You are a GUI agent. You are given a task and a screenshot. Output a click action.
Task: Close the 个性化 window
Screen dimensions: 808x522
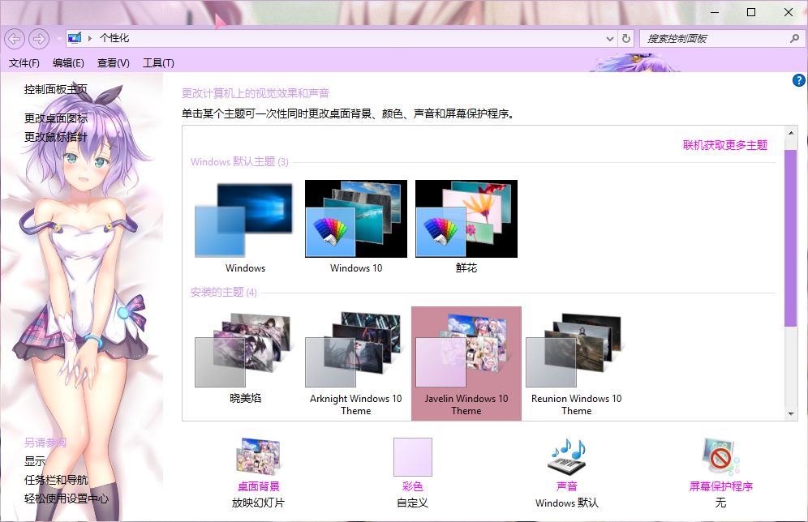[x=789, y=12]
